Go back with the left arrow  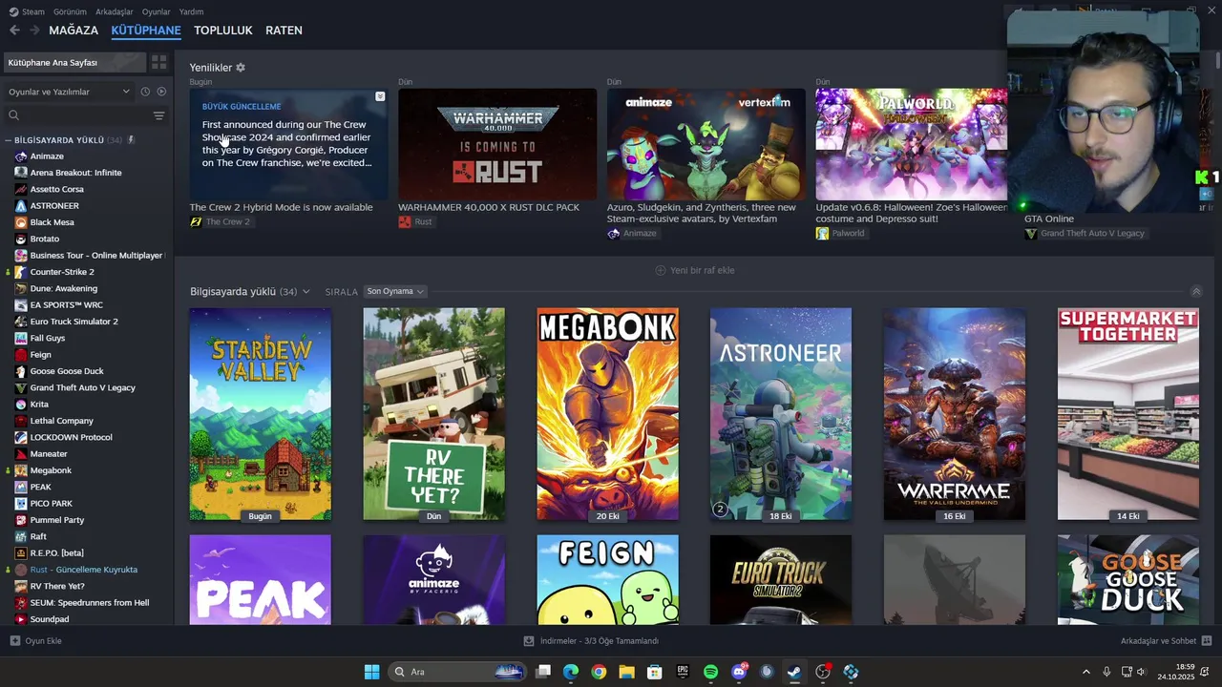(14, 31)
